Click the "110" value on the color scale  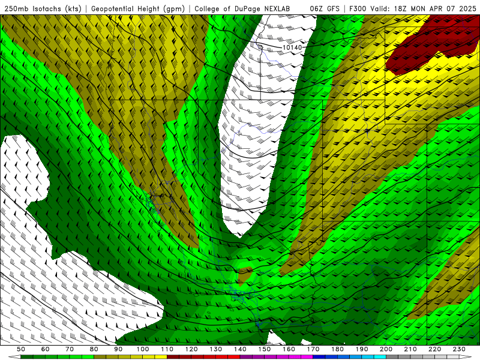coord(167,349)
